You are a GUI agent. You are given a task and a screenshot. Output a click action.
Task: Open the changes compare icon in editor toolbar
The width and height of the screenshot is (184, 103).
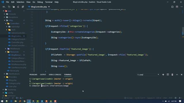click(172, 7)
